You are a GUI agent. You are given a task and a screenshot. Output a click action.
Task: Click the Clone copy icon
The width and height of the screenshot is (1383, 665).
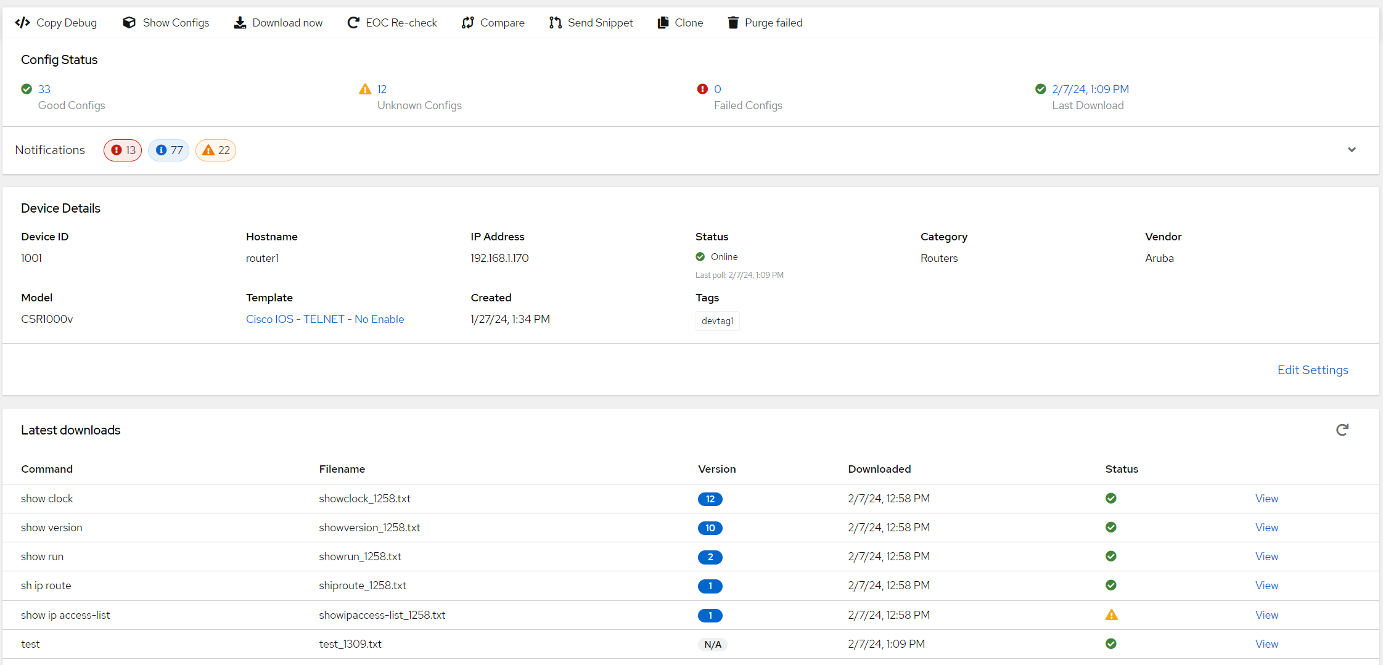(x=663, y=23)
